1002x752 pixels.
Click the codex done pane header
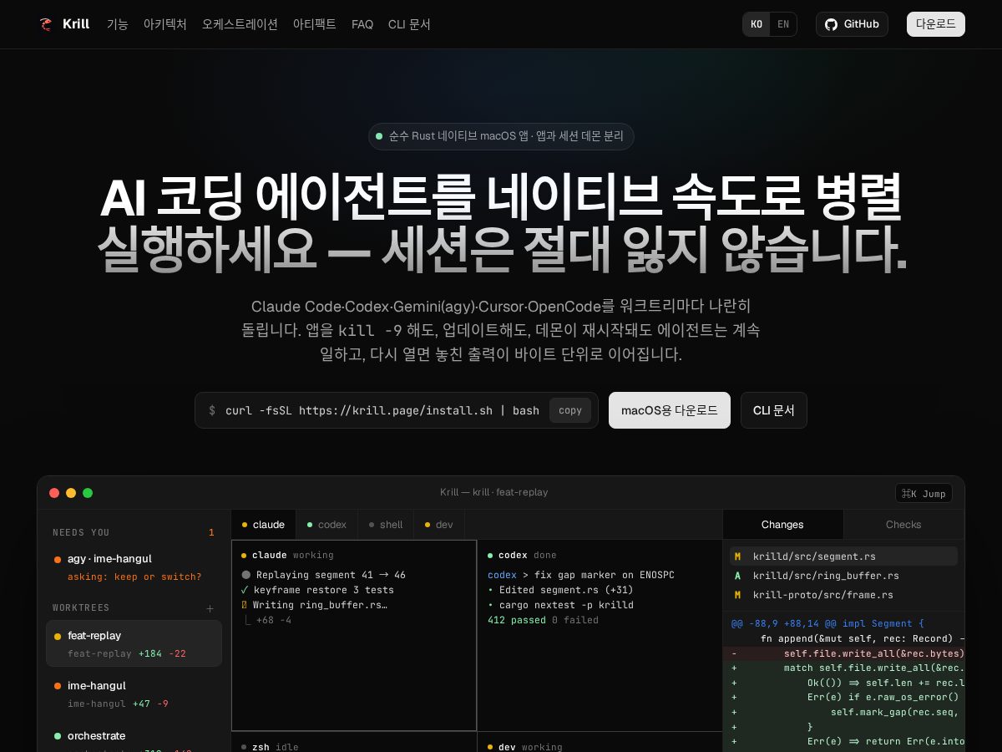pos(522,555)
